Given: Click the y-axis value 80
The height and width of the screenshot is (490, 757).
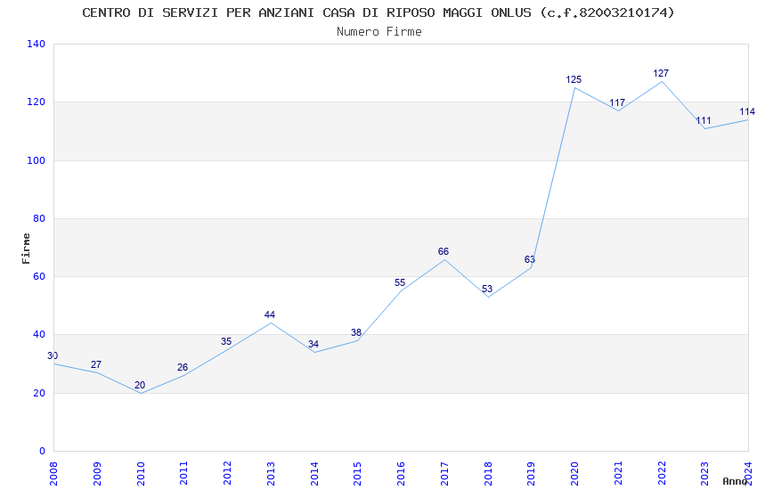Looking at the screenshot, I should point(39,218).
